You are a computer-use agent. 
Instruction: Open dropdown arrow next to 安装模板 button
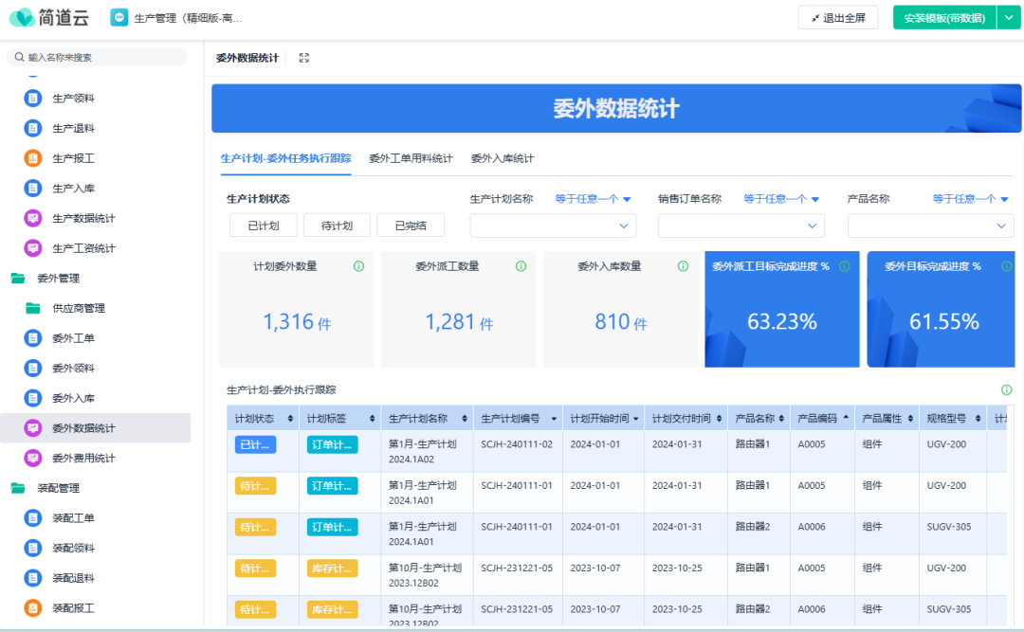pyautogui.click(x=1008, y=18)
